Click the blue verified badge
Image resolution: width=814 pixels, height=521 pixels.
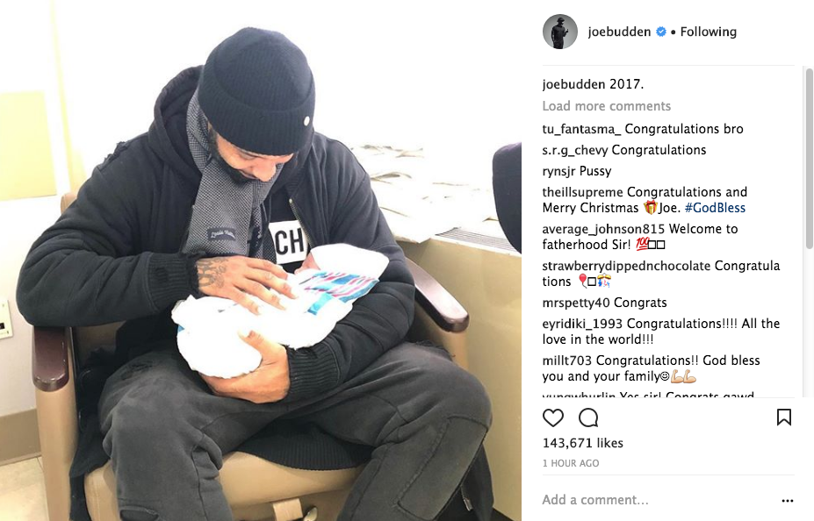[x=661, y=32]
